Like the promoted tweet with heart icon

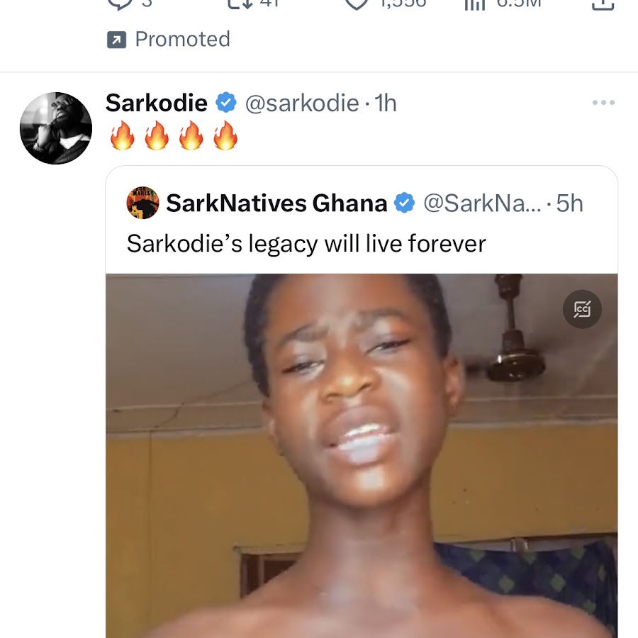(x=357, y=4)
